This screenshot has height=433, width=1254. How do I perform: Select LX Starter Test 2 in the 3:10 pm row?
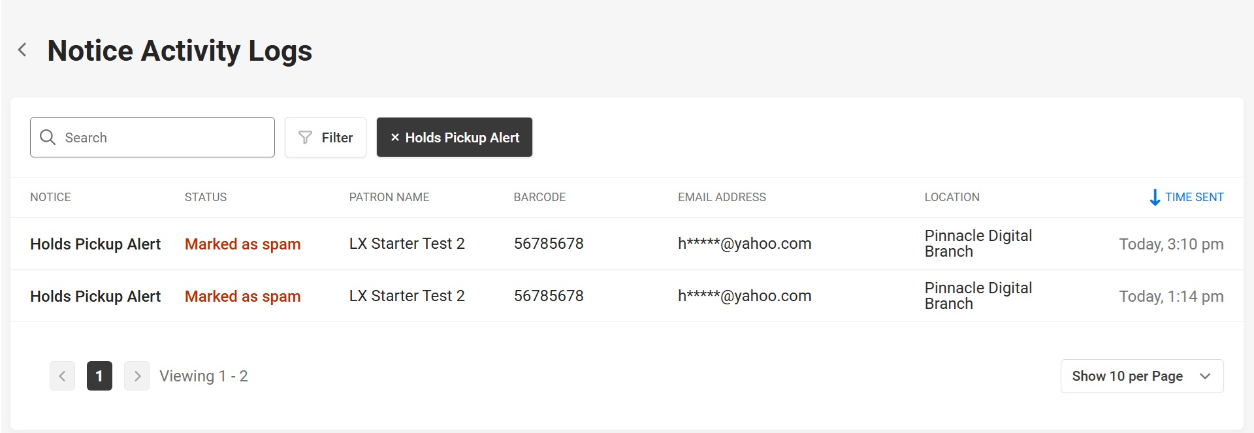click(x=407, y=244)
